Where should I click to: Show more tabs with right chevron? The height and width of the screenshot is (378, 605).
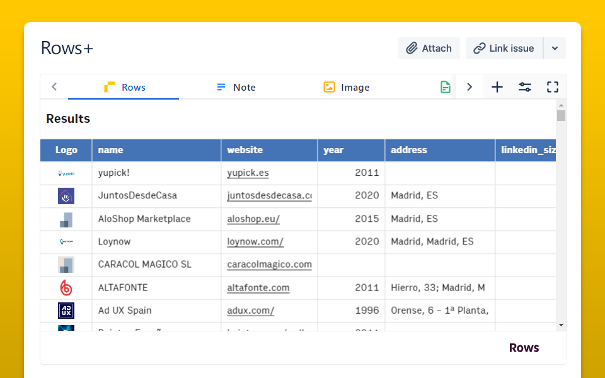pyautogui.click(x=470, y=87)
